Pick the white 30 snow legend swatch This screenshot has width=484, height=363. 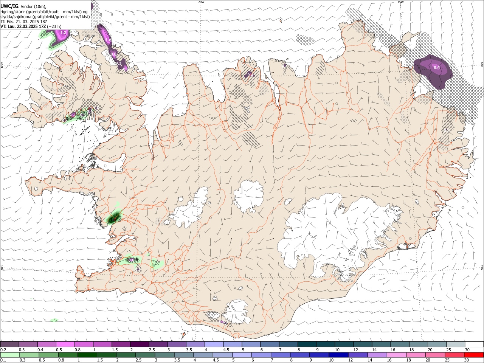point(474,344)
